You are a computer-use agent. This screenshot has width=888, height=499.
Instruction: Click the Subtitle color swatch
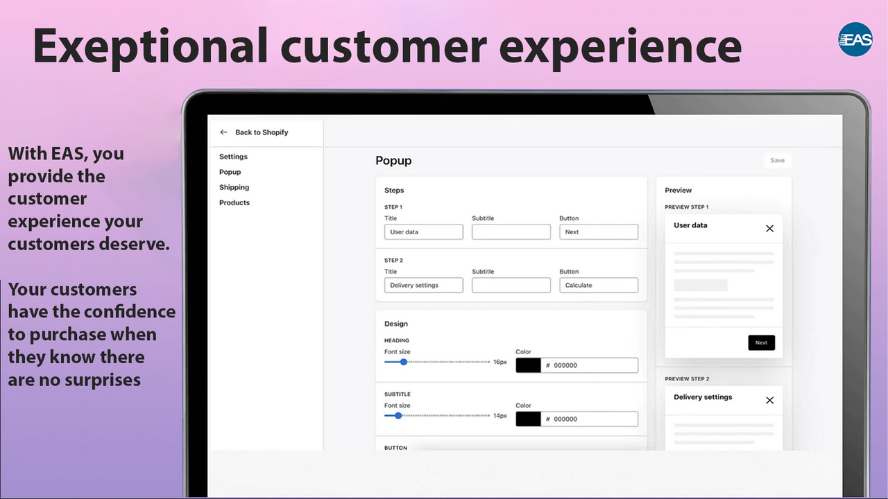pos(527,419)
